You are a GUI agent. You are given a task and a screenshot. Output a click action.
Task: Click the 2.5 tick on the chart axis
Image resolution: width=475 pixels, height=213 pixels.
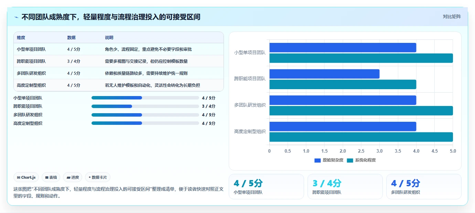[361, 151]
